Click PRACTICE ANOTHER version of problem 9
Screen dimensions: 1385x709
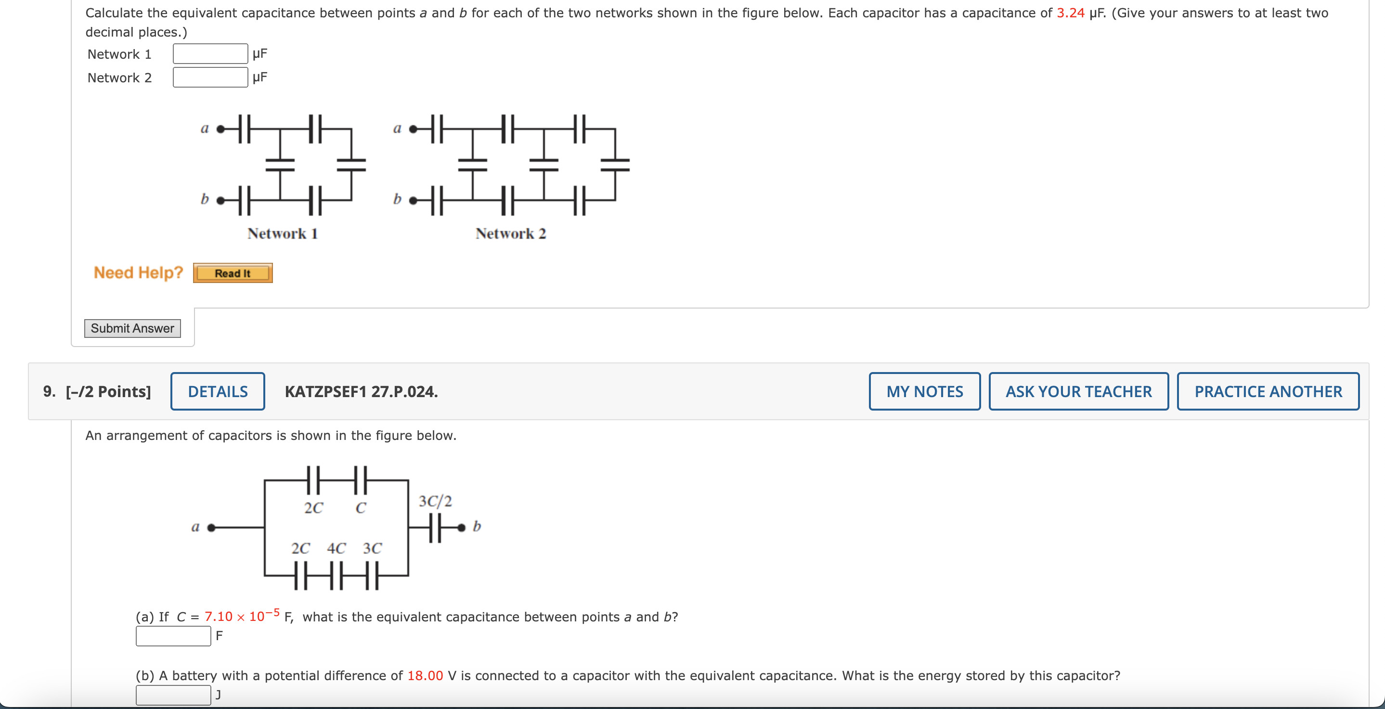(x=1268, y=391)
